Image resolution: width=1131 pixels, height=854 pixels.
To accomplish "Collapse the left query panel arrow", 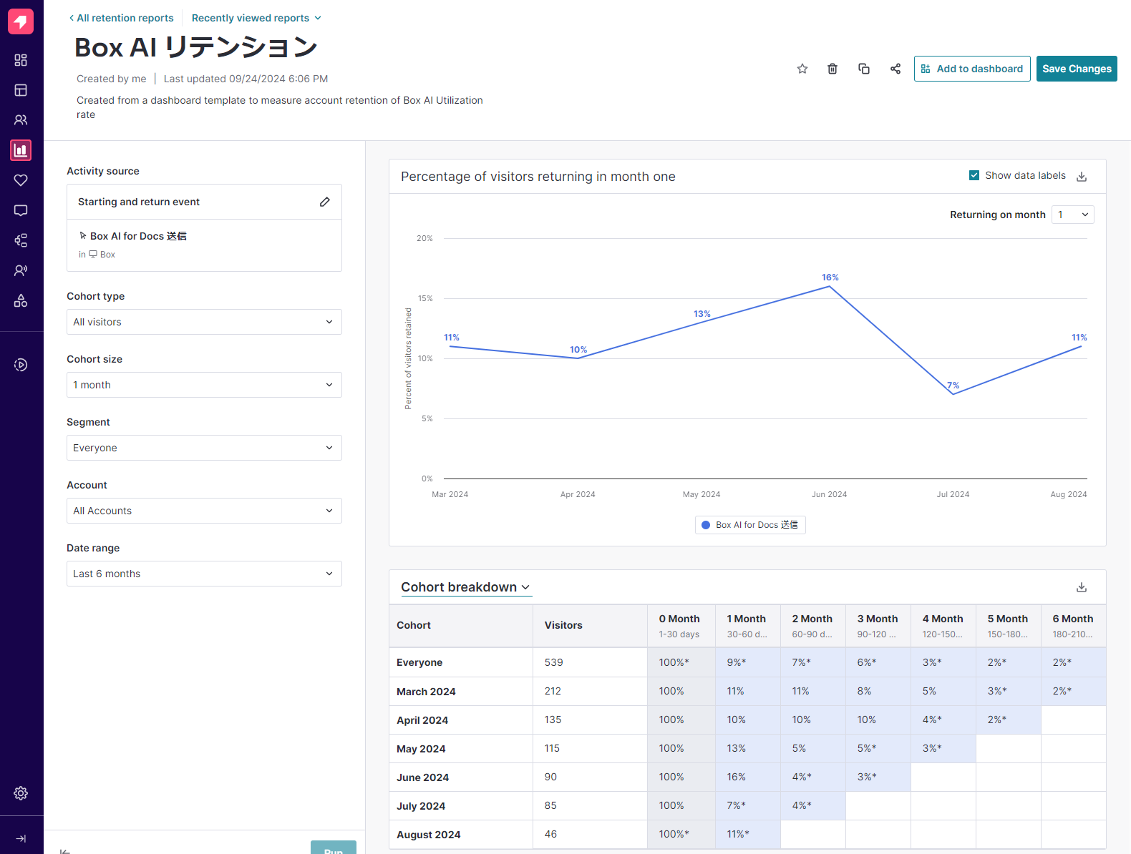I will 65,851.
